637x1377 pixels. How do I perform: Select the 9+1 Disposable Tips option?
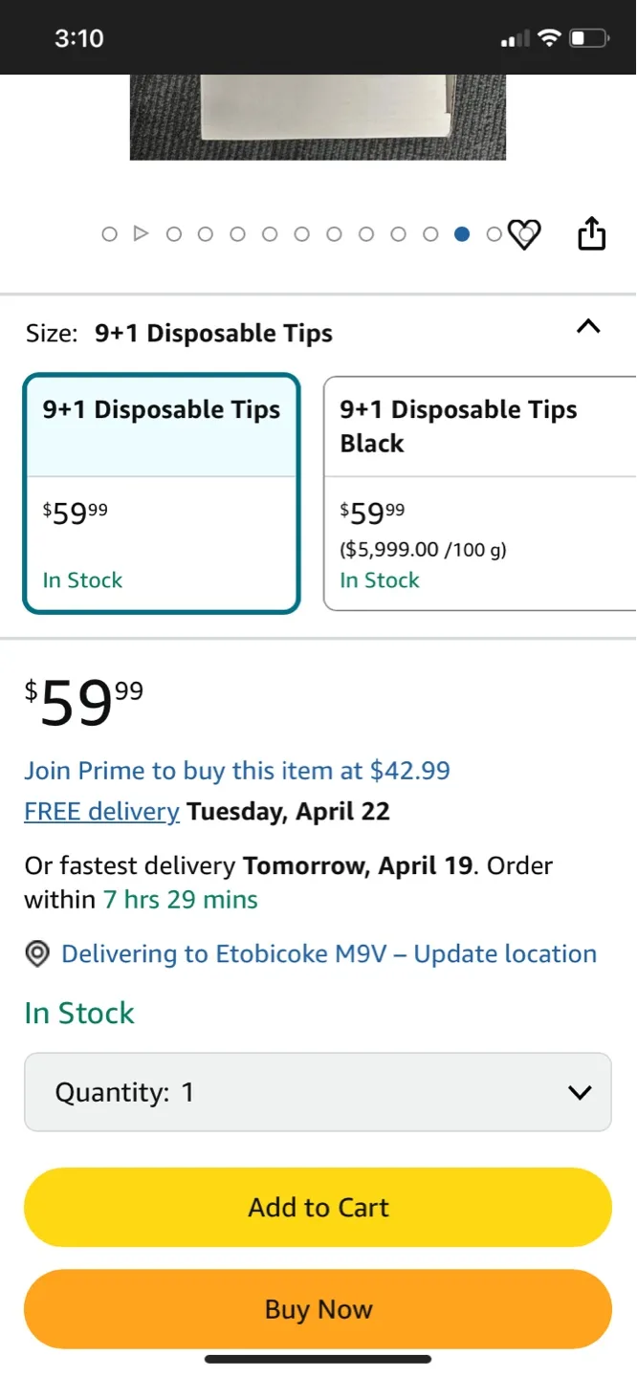(162, 492)
